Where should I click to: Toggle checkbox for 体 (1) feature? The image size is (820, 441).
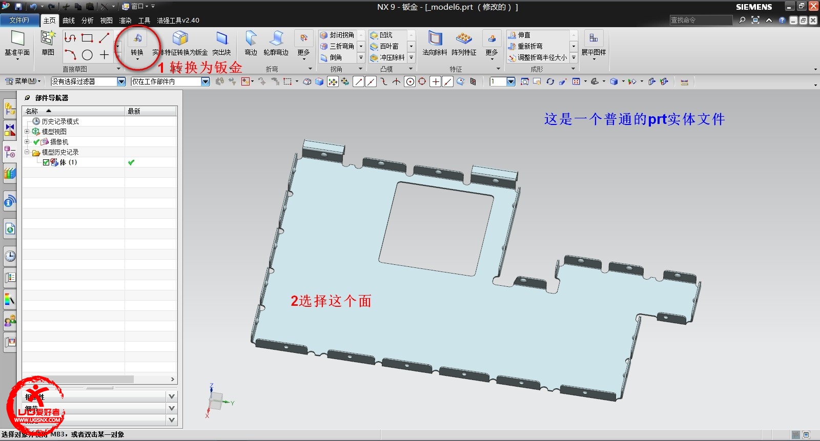coord(46,162)
